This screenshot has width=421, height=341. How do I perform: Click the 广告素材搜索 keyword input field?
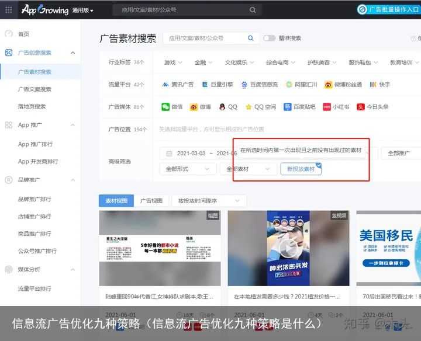[x=211, y=38]
